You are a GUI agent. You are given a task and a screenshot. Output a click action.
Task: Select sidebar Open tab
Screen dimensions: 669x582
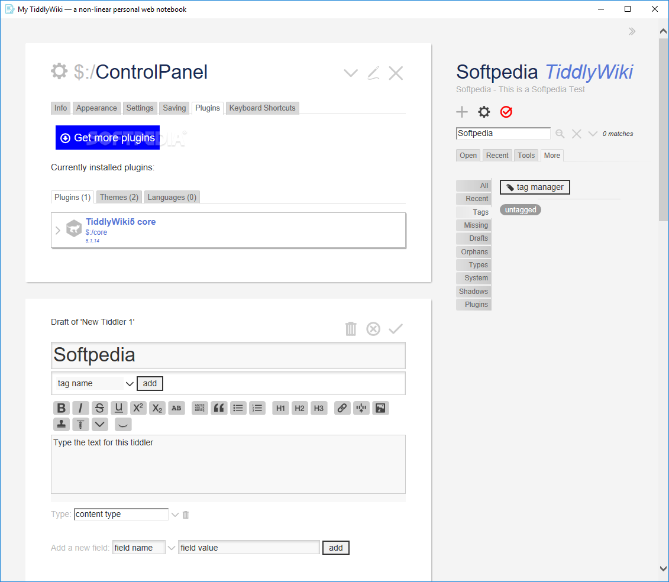pyautogui.click(x=468, y=156)
